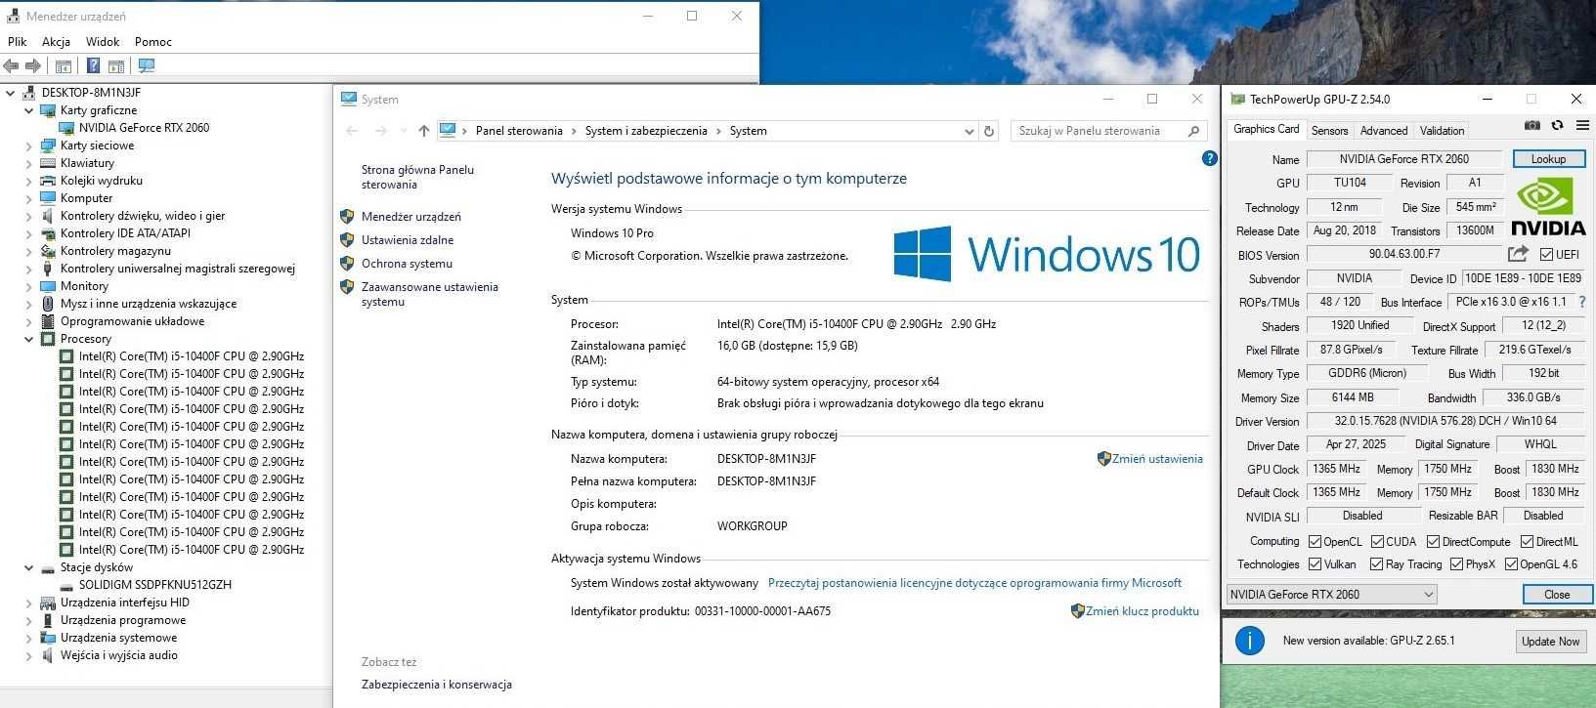This screenshot has height=708, width=1596.
Task: Toggle the OpenGL 4.6 checkbox
Action: click(x=1511, y=564)
